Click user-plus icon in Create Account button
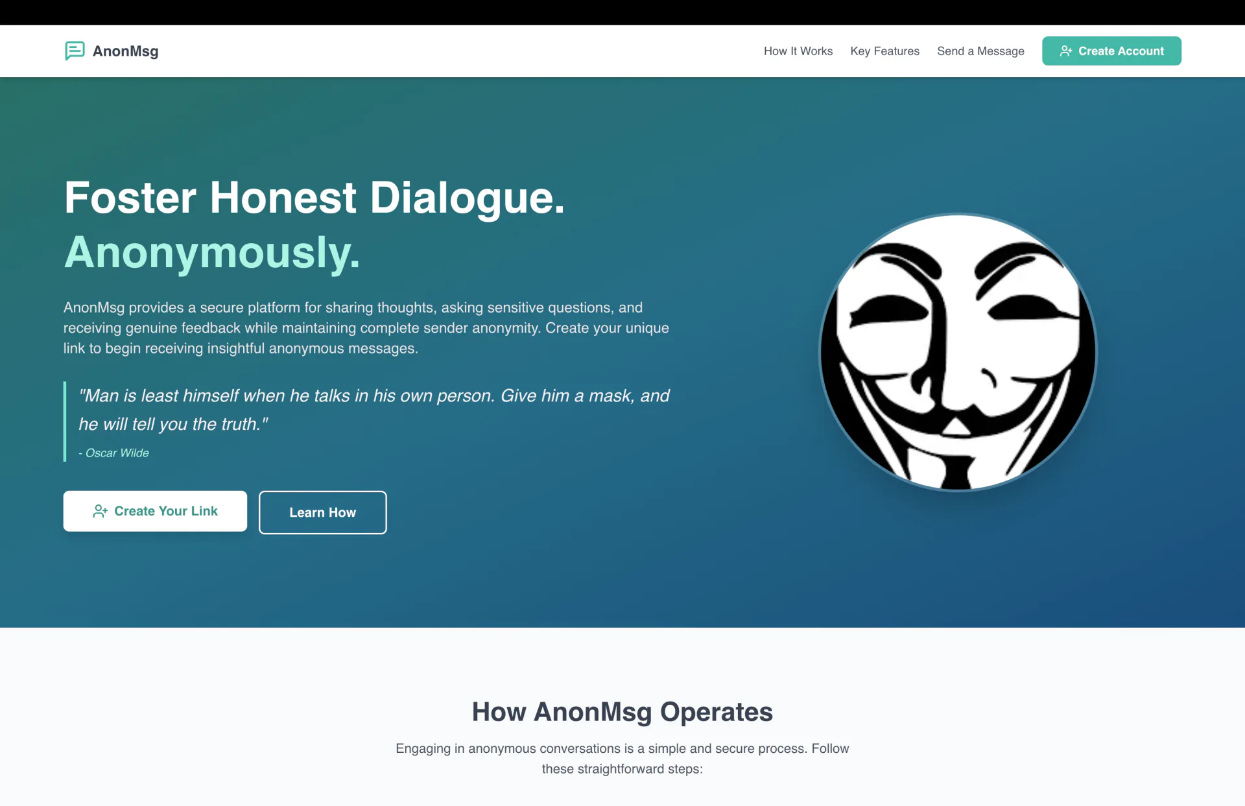 click(x=1065, y=51)
